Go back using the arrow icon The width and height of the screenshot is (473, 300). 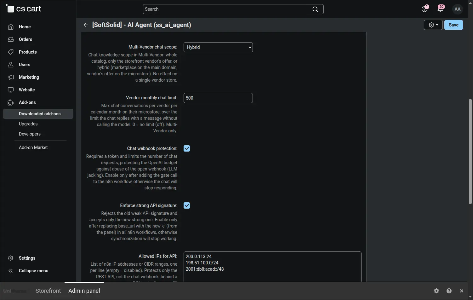click(x=86, y=25)
